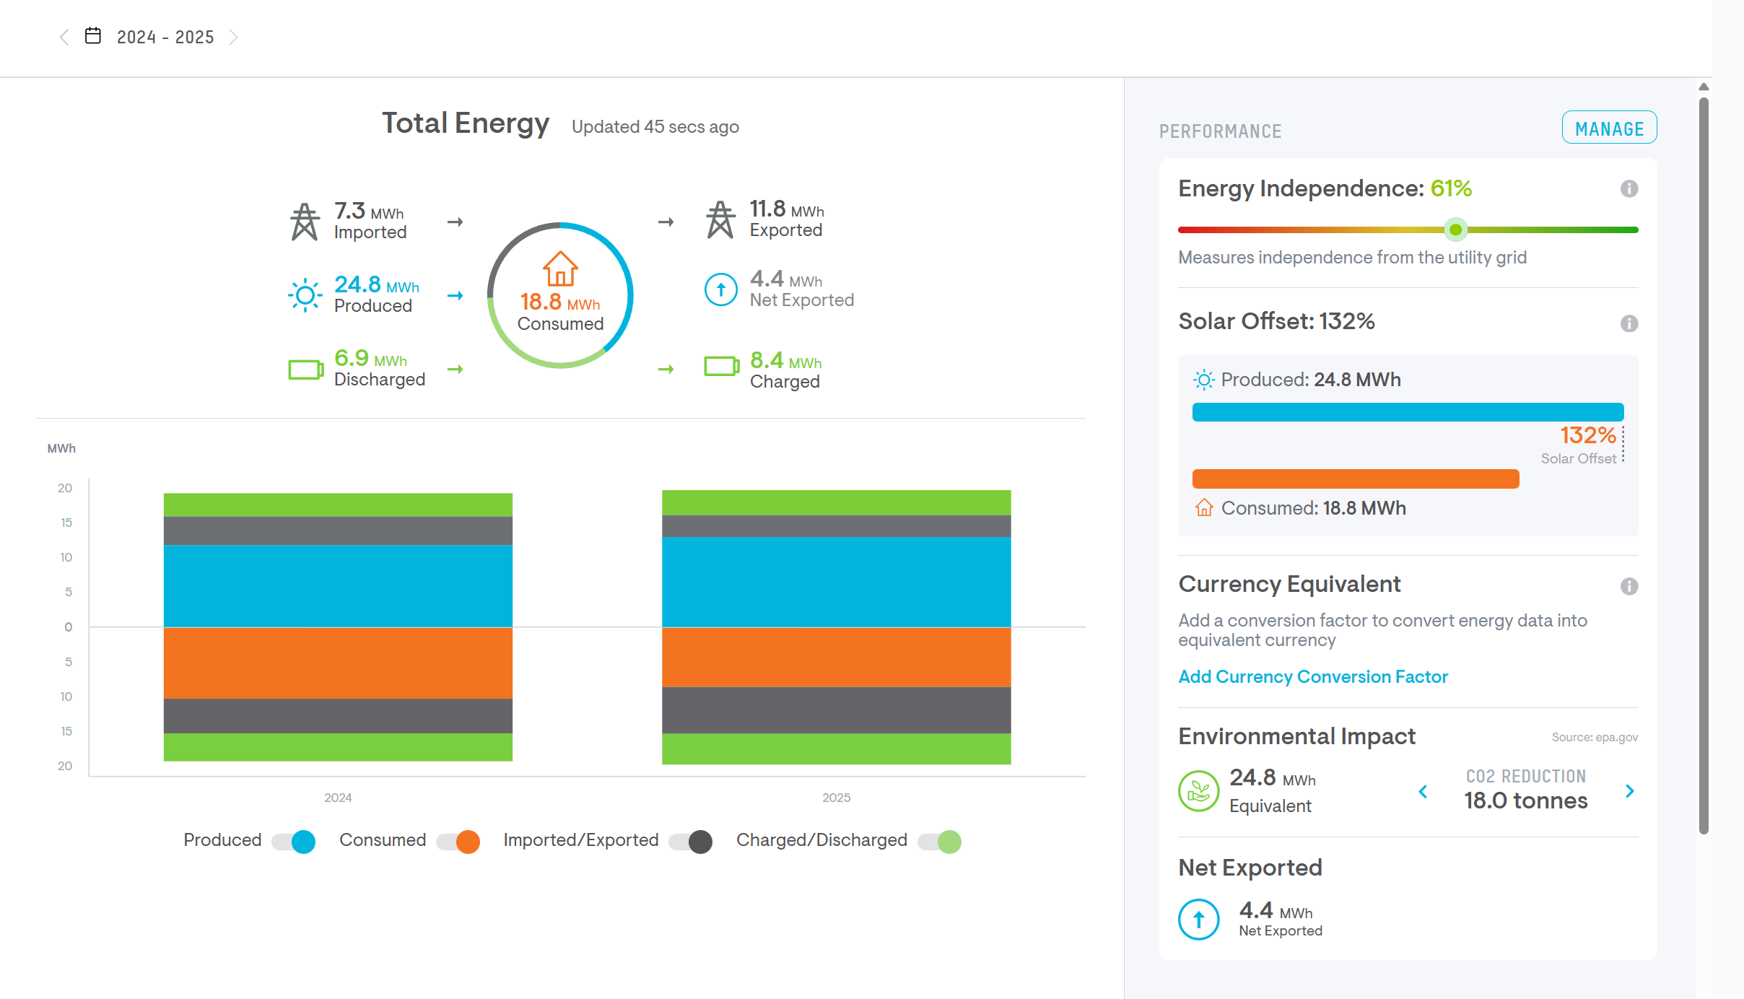Advance to next date range chevron
The width and height of the screenshot is (1744, 999).
tap(233, 37)
